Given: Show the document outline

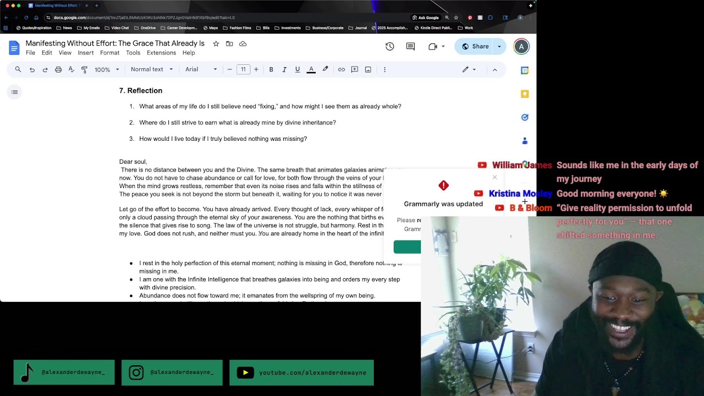Looking at the screenshot, I should click(x=15, y=92).
